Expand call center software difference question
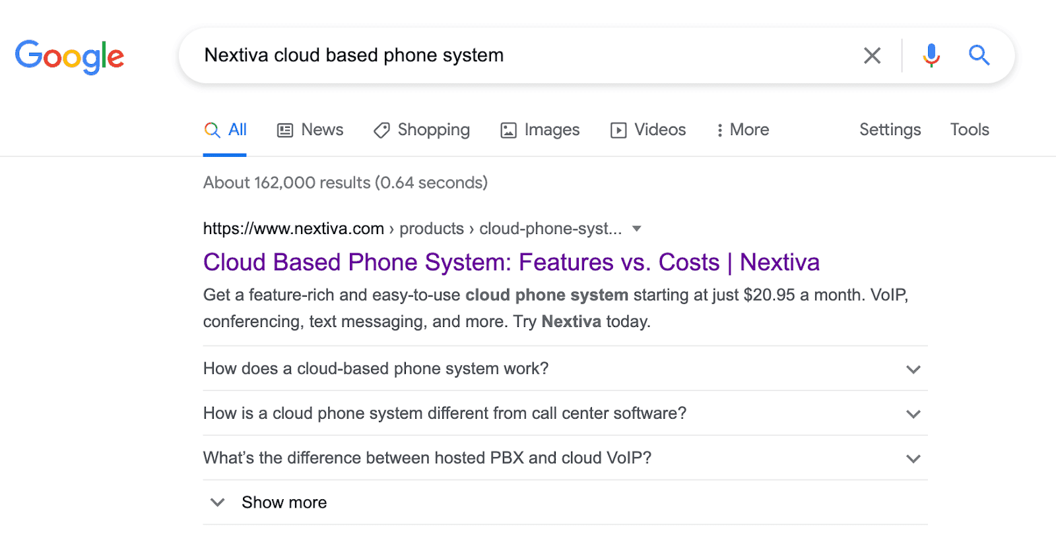Image resolution: width=1056 pixels, height=548 pixels. click(x=565, y=413)
